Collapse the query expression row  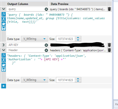[4, 9]
